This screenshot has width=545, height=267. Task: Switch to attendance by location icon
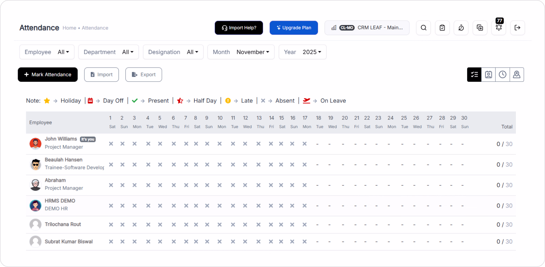tap(517, 75)
